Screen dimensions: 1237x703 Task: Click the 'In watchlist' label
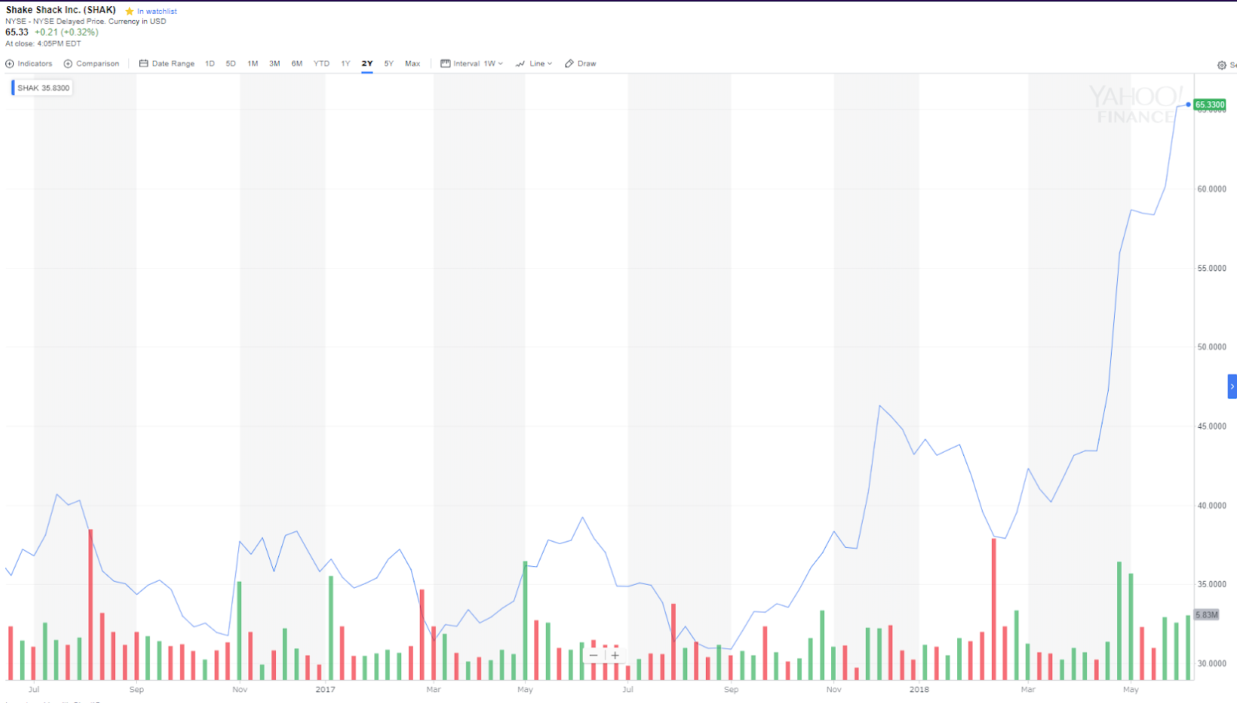[157, 12]
